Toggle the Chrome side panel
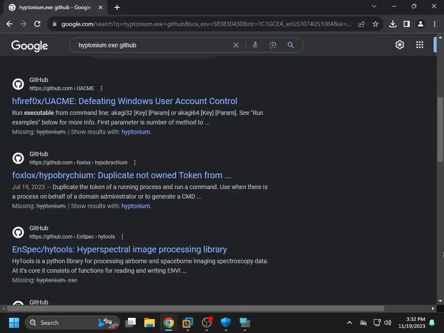 [x=407, y=24]
